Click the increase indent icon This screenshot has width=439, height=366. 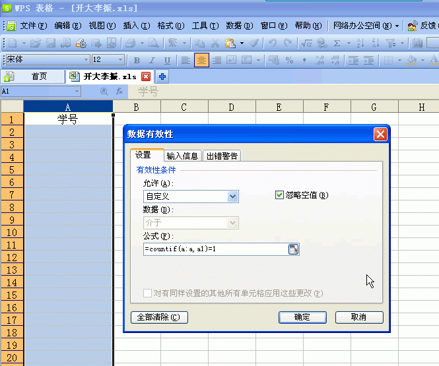[x=368, y=60]
